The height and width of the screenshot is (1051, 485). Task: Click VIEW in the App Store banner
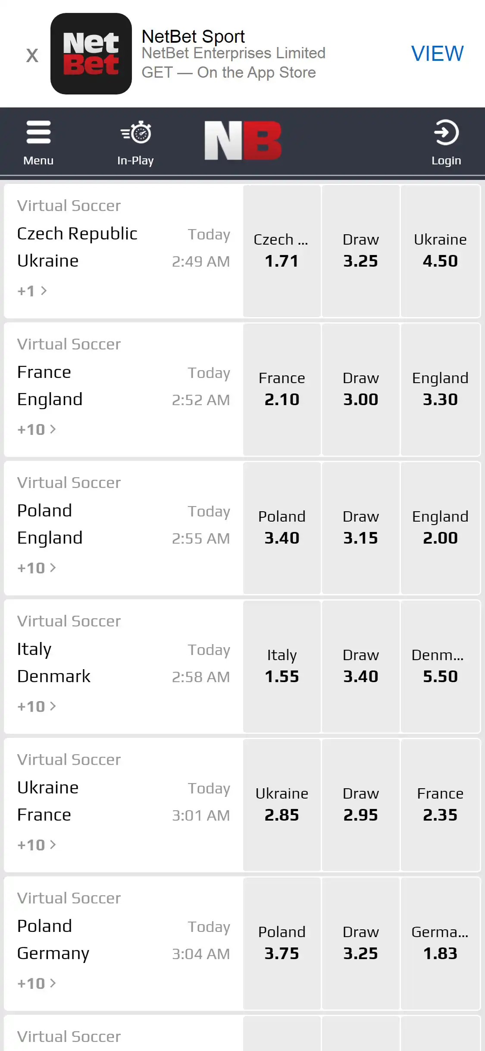(437, 53)
